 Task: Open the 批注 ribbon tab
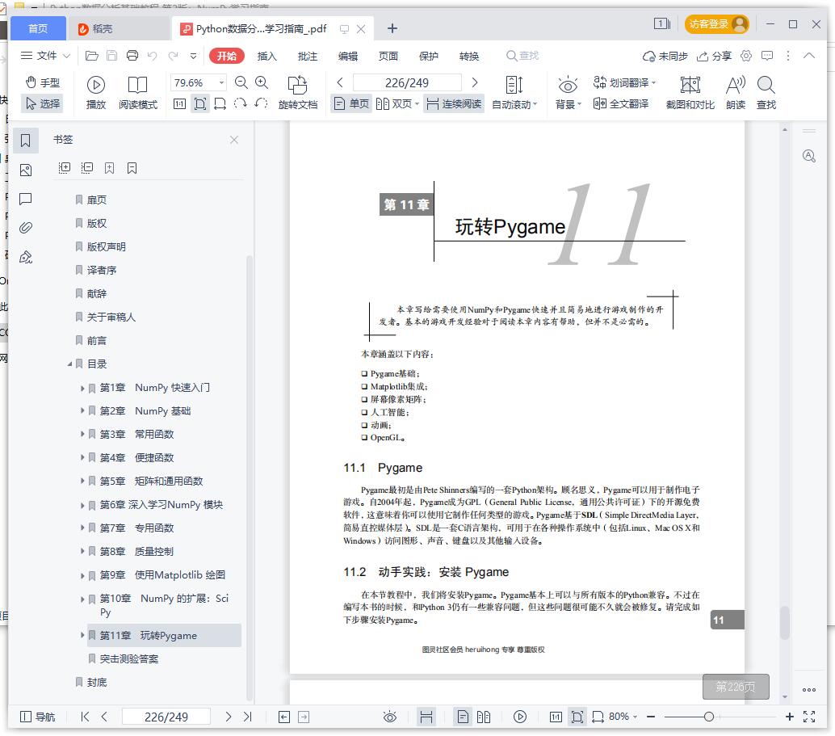(307, 56)
